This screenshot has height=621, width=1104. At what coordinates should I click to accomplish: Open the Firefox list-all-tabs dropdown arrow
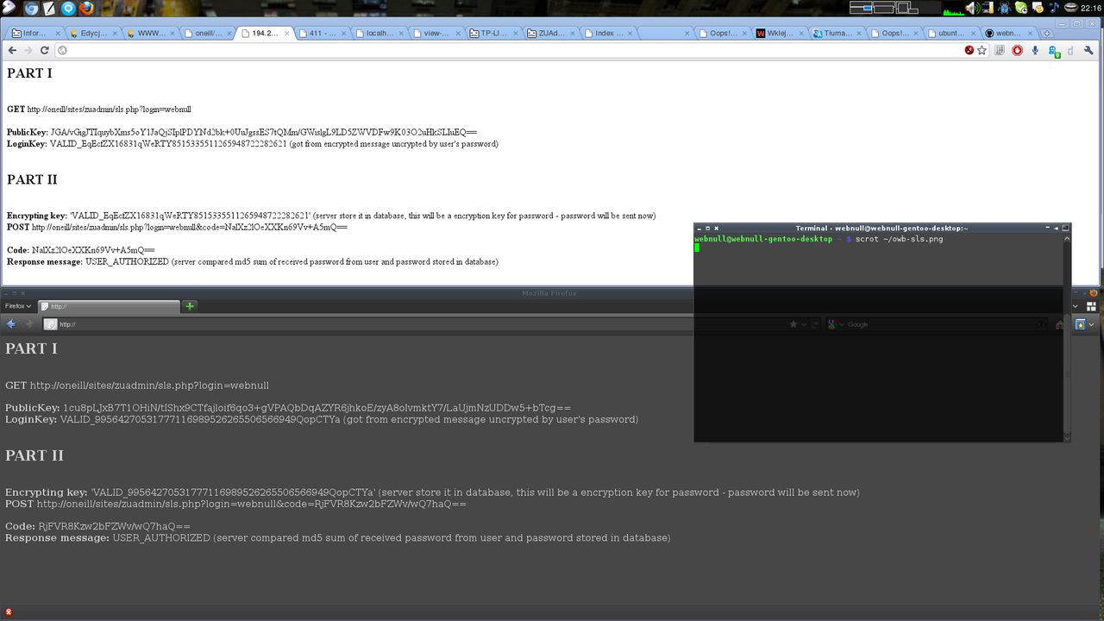(1076, 306)
